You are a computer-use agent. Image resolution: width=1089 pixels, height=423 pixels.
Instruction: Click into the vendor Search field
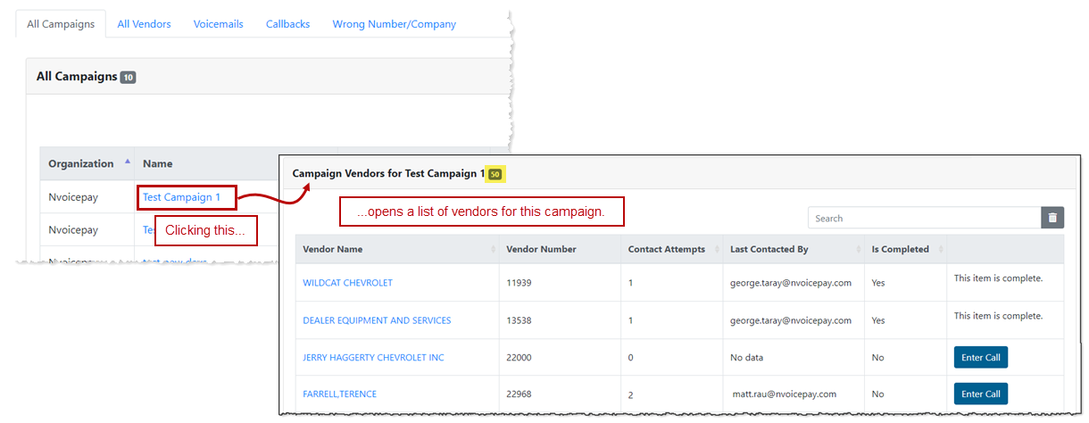pyautogui.click(x=924, y=218)
